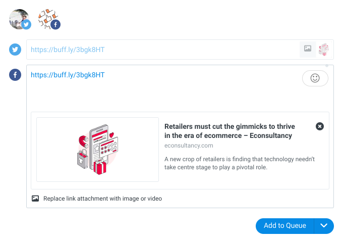Click Add to Queue button
The image size is (343, 241).
[x=285, y=226]
